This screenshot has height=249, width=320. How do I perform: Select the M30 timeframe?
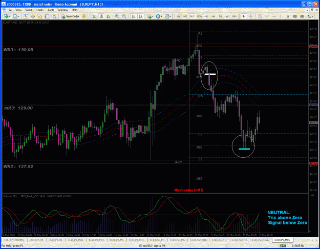(x=199, y=16)
